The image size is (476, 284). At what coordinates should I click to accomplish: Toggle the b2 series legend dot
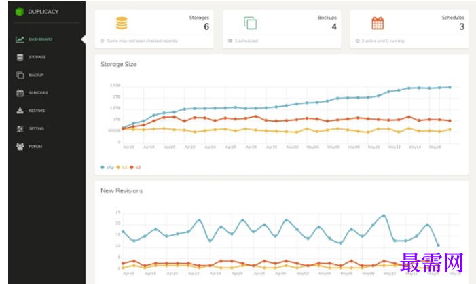coord(118,167)
